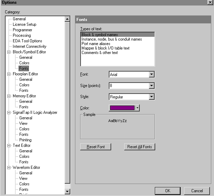Select the Floorplan Editor category label
214x196 pixels.
pos(25,74)
